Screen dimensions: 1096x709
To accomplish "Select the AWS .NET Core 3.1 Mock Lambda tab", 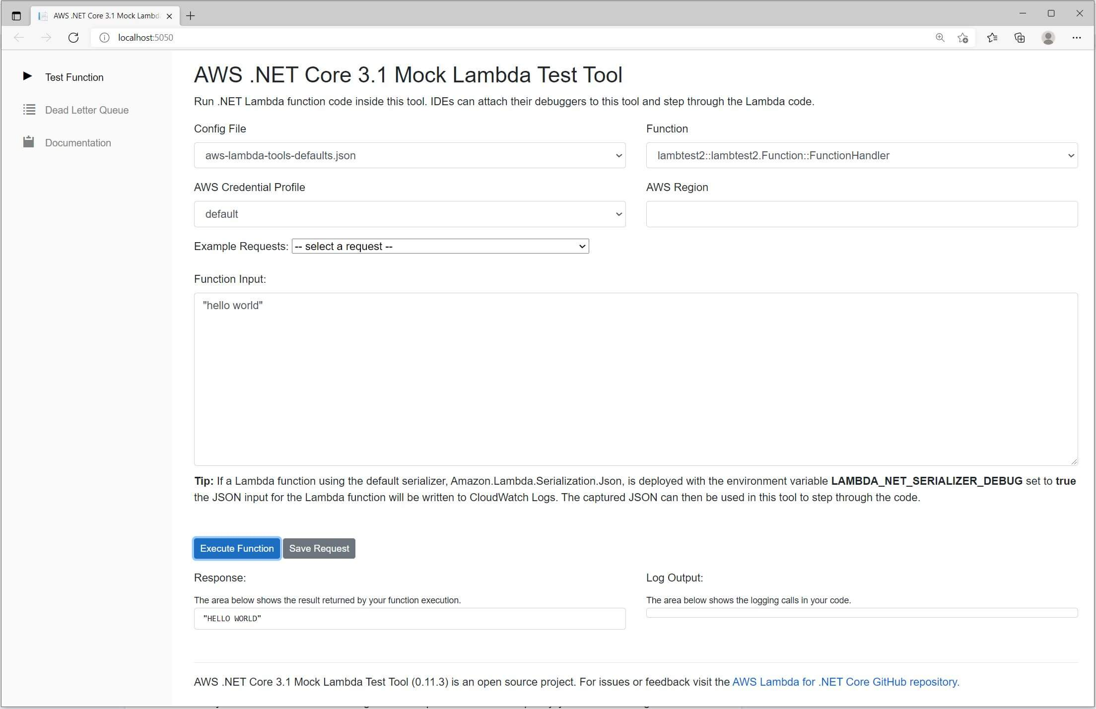I will tap(104, 16).
